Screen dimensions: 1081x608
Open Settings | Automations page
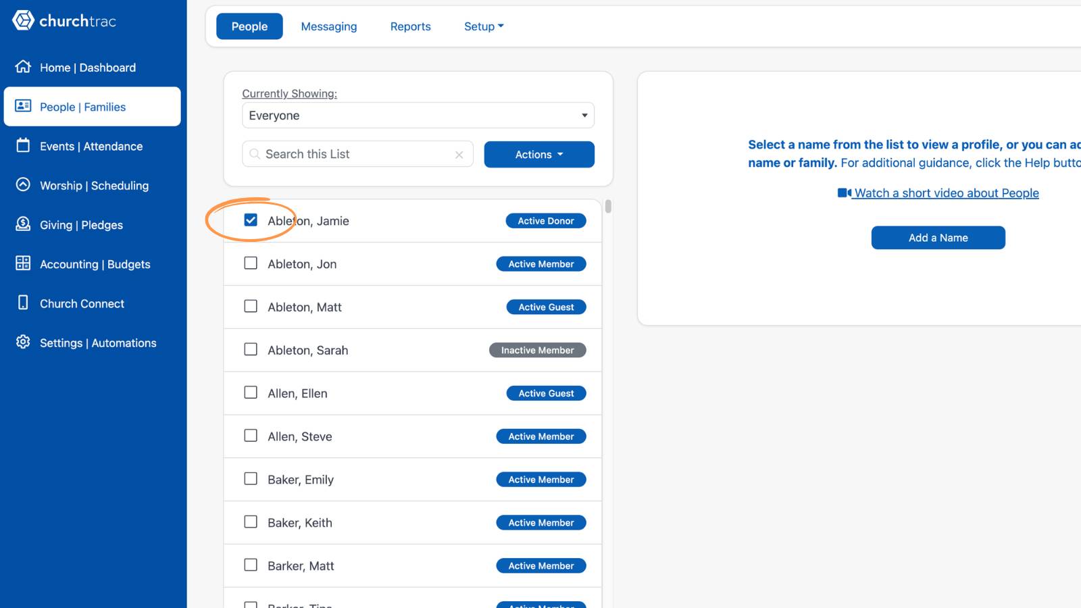coord(93,343)
